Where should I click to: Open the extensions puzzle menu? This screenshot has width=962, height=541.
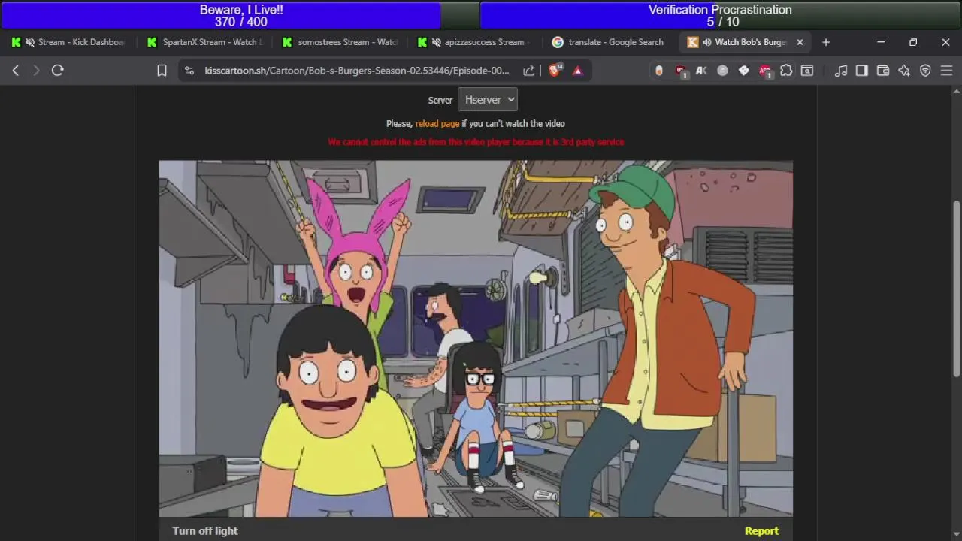click(786, 70)
